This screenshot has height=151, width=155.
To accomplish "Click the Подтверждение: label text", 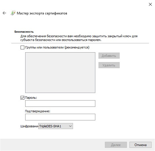I will [x=38, y=111].
